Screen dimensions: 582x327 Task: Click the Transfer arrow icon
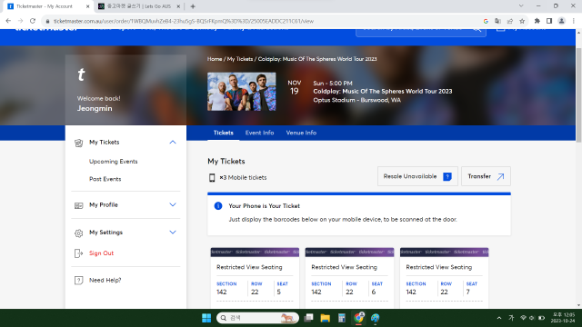(500, 176)
